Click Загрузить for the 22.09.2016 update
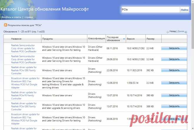Screen dimensions: 194x130 click(x=174, y=70)
